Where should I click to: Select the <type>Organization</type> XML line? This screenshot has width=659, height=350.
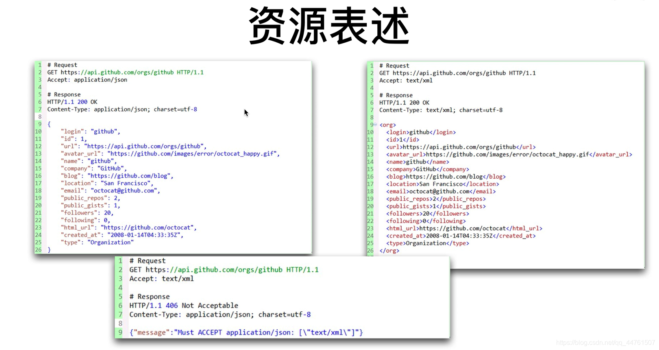pos(427,243)
